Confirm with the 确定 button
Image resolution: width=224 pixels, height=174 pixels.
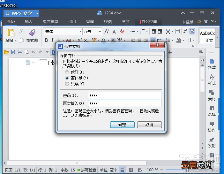[x=122, y=125]
